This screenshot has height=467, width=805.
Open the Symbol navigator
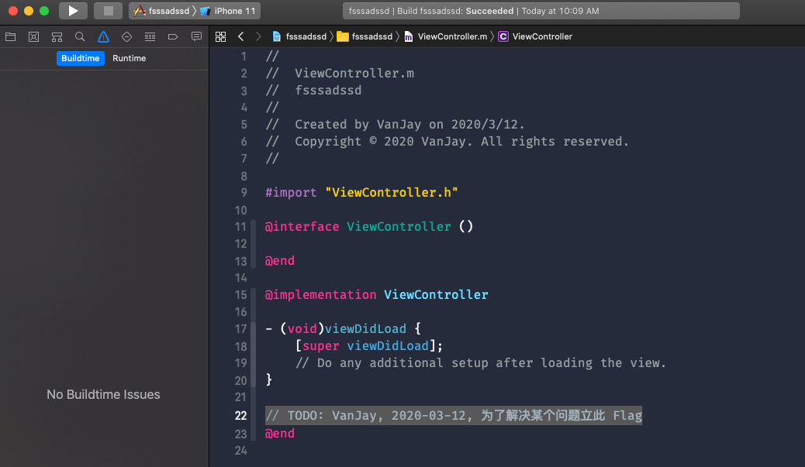[56, 36]
